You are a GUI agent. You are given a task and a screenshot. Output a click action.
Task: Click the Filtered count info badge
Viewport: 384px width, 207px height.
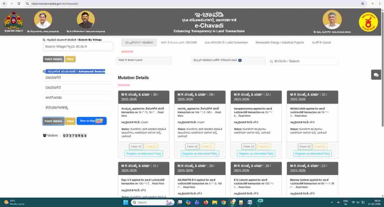pyautogui.click(x=240, y=60)
